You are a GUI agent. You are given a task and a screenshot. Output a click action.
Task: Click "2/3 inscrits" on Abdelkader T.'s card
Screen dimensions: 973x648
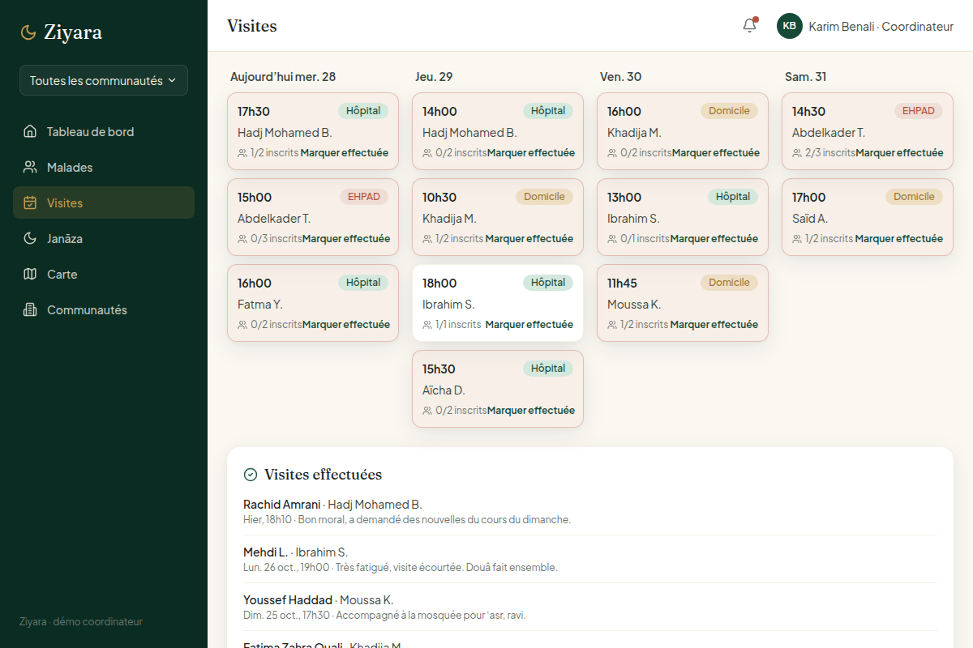[830, 153]
